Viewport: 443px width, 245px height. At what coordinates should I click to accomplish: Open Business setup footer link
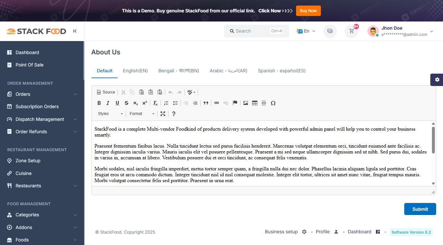[286, 232]
